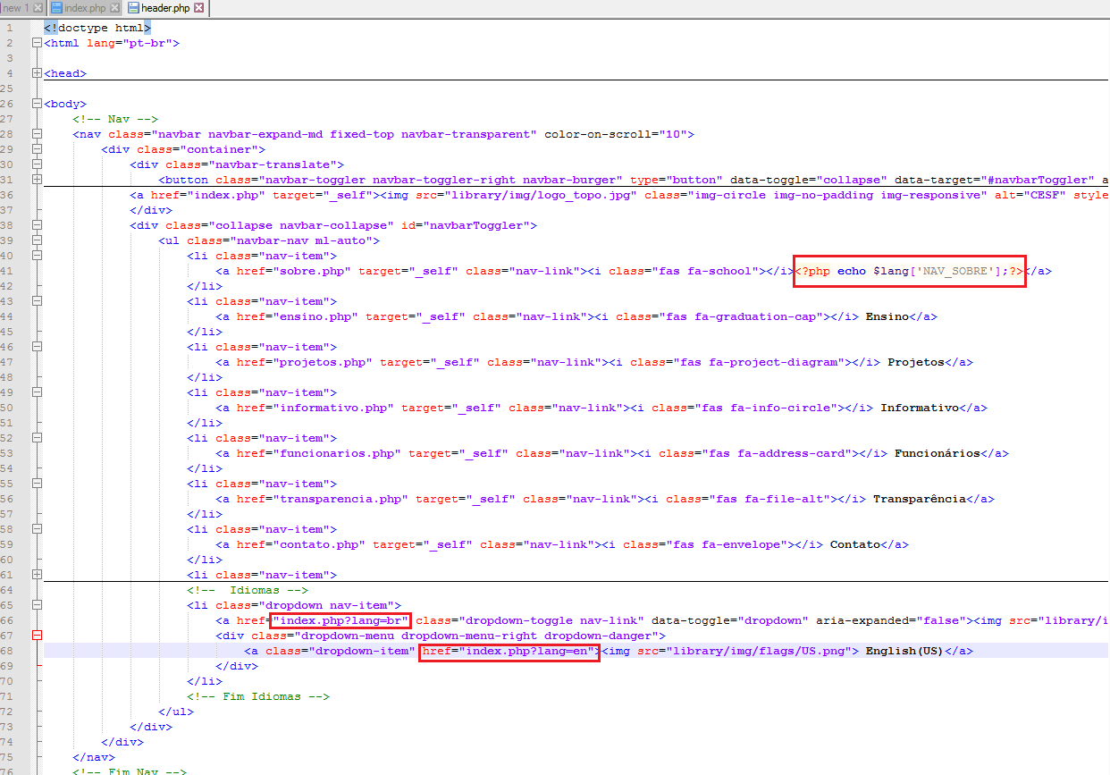Click the "ensino.php" href value
Image resolution: width=1110 pixels, height=775 pixels.
pyautogui.click(x=315, y=316)
